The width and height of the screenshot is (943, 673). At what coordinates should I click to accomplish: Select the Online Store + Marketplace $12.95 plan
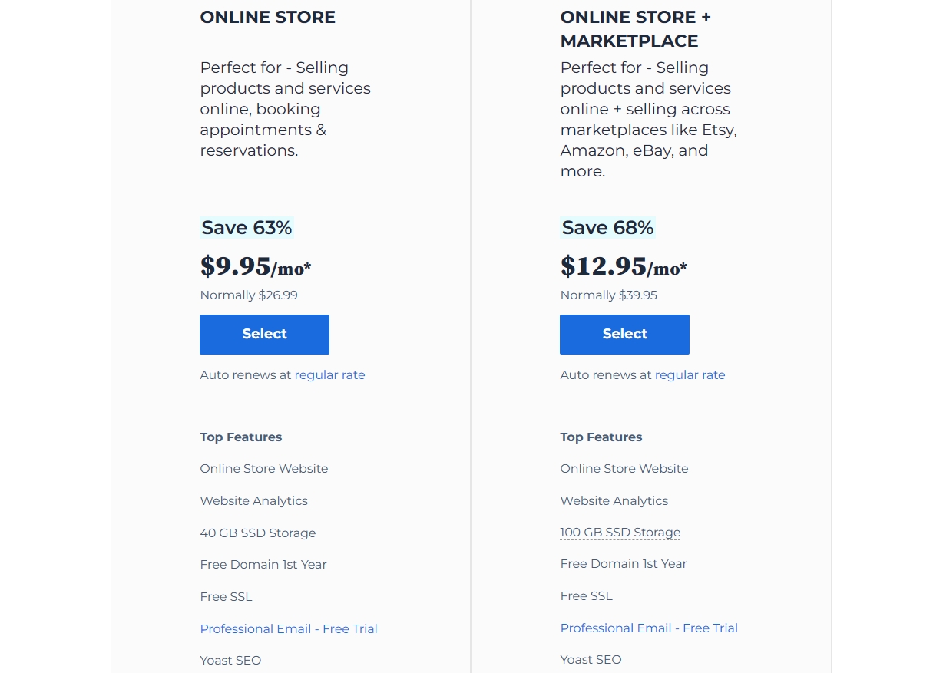point(624,335)
